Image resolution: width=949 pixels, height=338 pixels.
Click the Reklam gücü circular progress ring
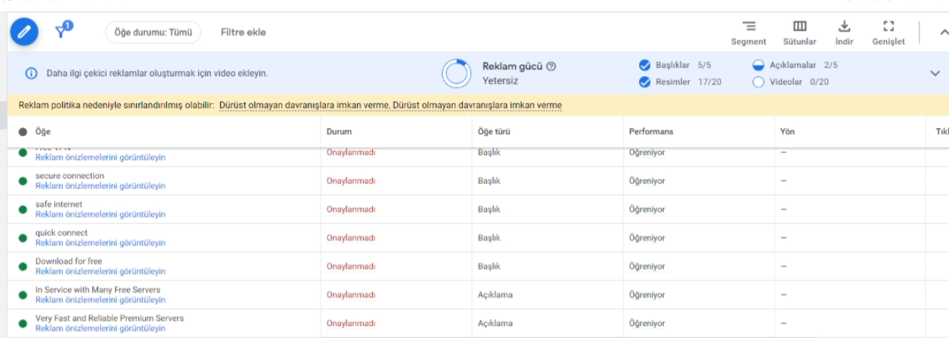457,72
